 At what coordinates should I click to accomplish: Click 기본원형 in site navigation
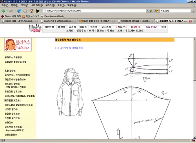click(49, 27)
